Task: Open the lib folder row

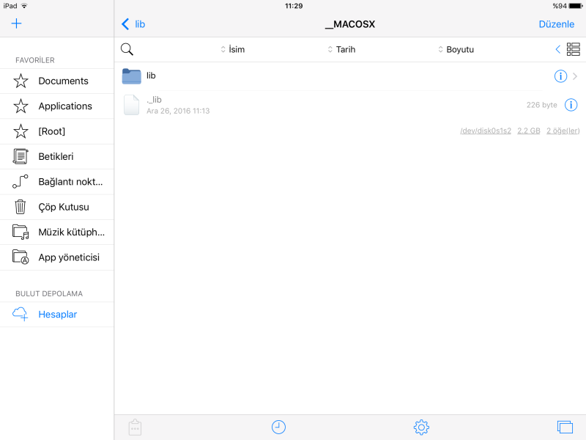Action: click(293, 76)
